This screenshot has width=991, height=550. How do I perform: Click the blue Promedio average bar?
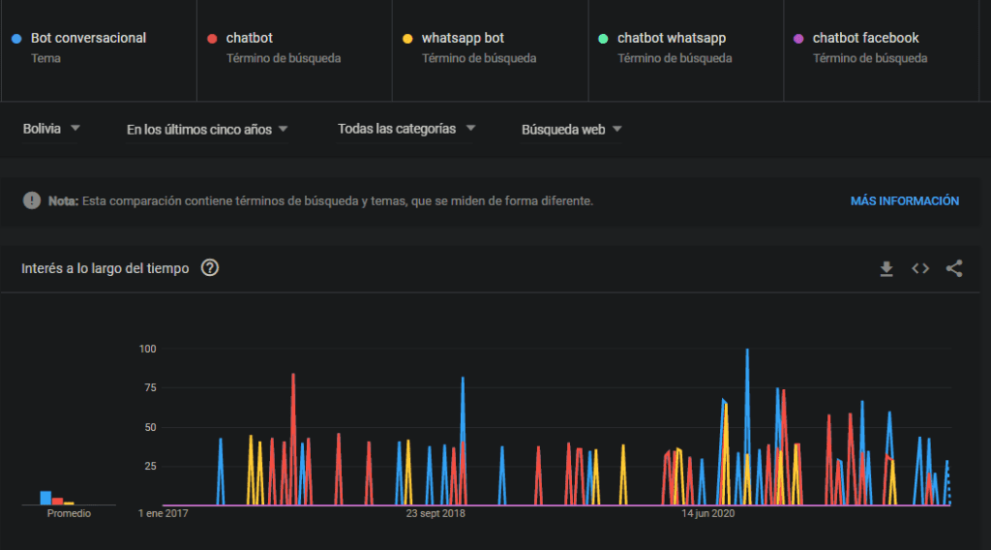coord(45,498)
